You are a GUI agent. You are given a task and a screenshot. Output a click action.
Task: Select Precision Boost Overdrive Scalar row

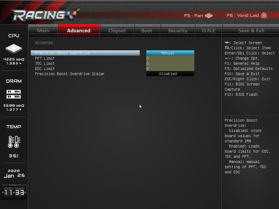[85, 74]
